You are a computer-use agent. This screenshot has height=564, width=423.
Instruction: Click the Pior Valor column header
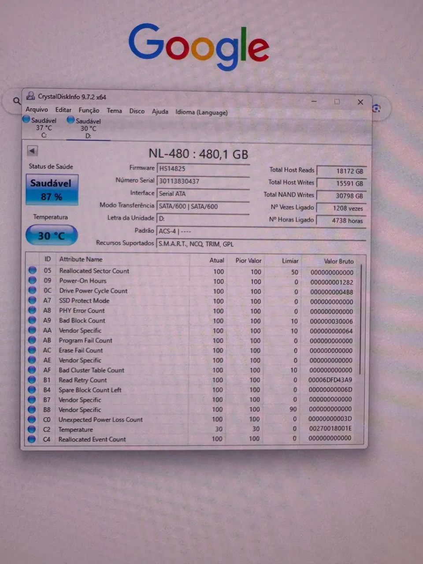pos(249,261)
